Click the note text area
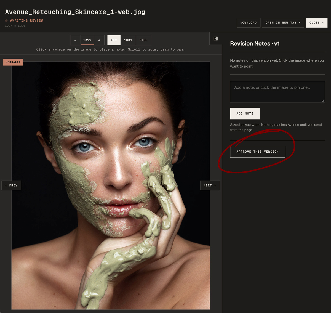Viewport: 331px width, 313px height. (x=277, y=92)
